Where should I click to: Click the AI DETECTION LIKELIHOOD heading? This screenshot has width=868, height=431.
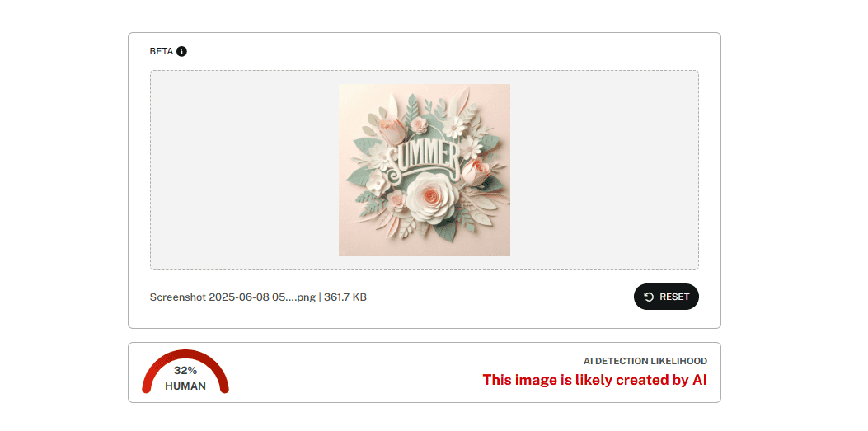point(645,361)
